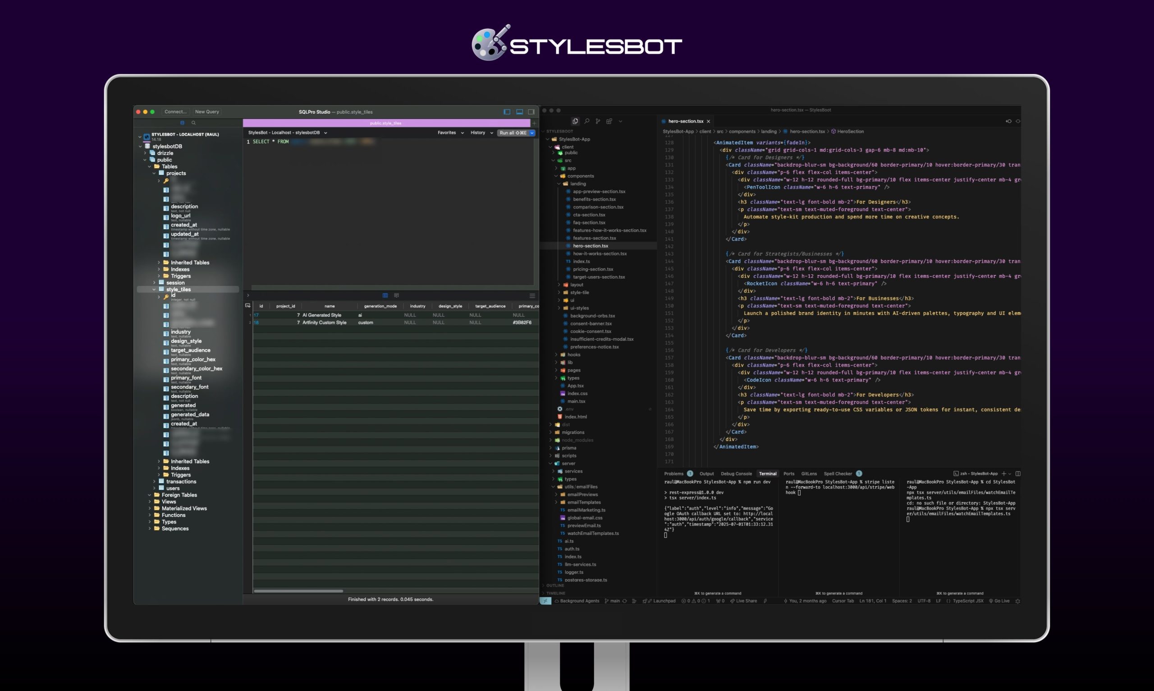The width and height of the screenshot is (1154, 691).
Task: Toggle SQLPro bottom results panel
Action: point(519,112)
